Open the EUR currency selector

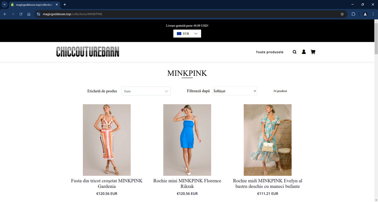187,34
